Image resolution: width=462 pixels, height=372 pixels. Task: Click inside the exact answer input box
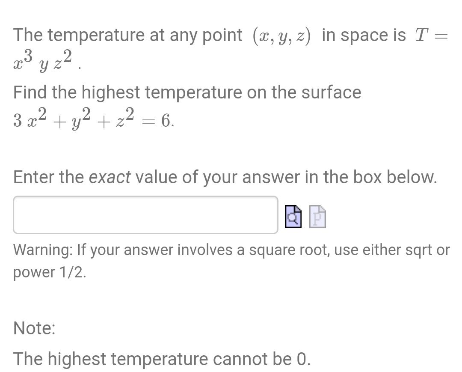click(x=145, y=215)
